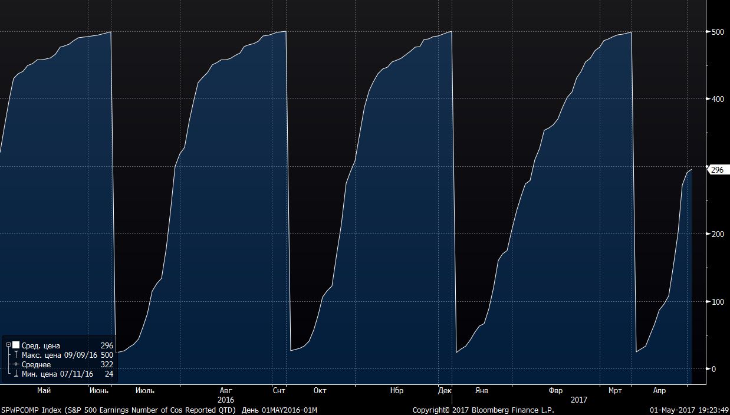This screenshot has height=415, width=730.
Task: Click the Авг month label on x-axis
Action: 226,390
